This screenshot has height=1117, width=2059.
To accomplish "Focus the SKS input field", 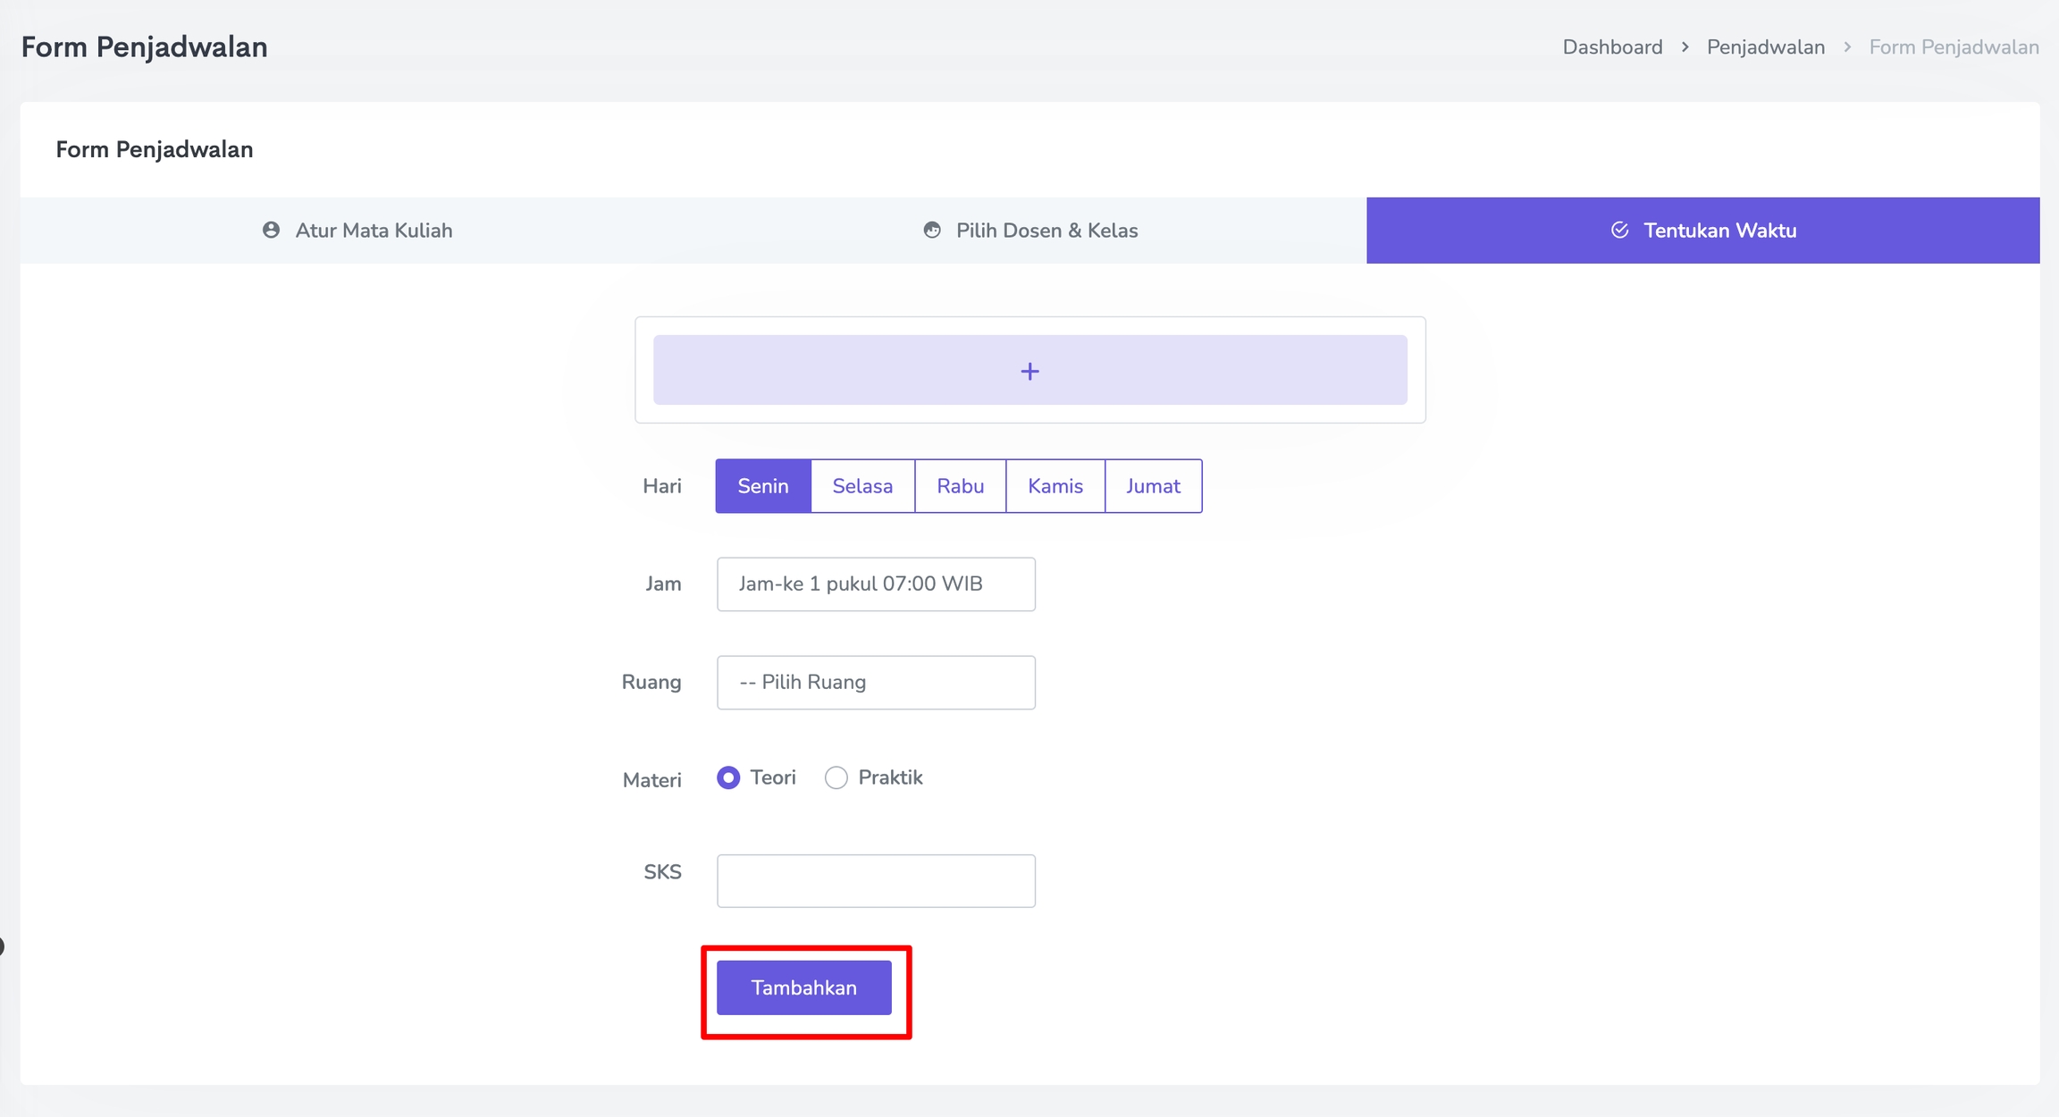I will 876,881.
